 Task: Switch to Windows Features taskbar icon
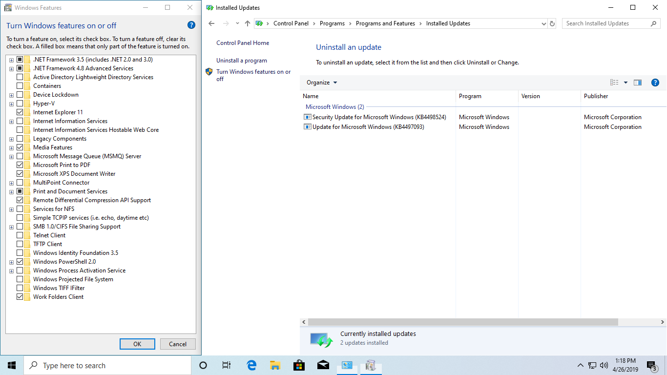(x=371, y=365)
